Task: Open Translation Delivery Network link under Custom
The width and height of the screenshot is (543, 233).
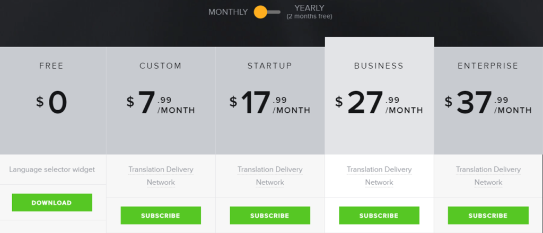Action: pos(161,176)
